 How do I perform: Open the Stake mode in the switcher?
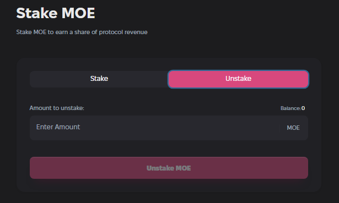click(x=99, y=79)
